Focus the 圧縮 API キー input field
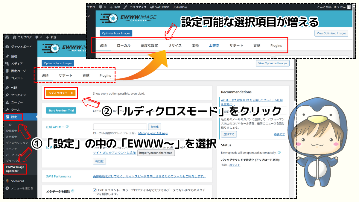Screen dimensions: 359x202 [x=120, y=127]
